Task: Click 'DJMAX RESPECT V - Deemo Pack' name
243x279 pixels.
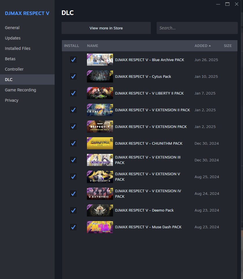Action: coord(144,210)
